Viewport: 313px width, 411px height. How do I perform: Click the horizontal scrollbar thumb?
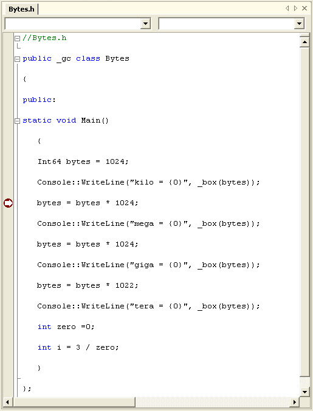(74, 402)
